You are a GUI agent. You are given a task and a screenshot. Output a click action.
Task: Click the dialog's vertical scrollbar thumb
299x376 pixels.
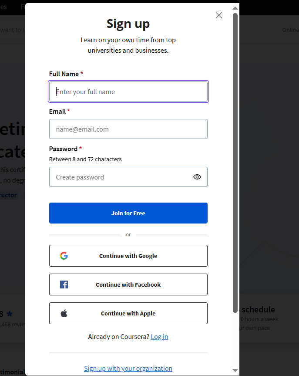click(x=235, y=161)
